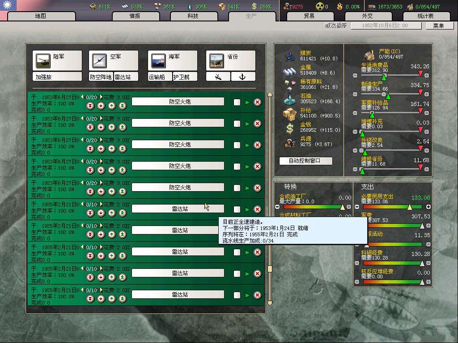The width and height of the screenshot is (458, 343).
Task: Move second 防空火炮 order down one priority
Action: tap(101, 127)
